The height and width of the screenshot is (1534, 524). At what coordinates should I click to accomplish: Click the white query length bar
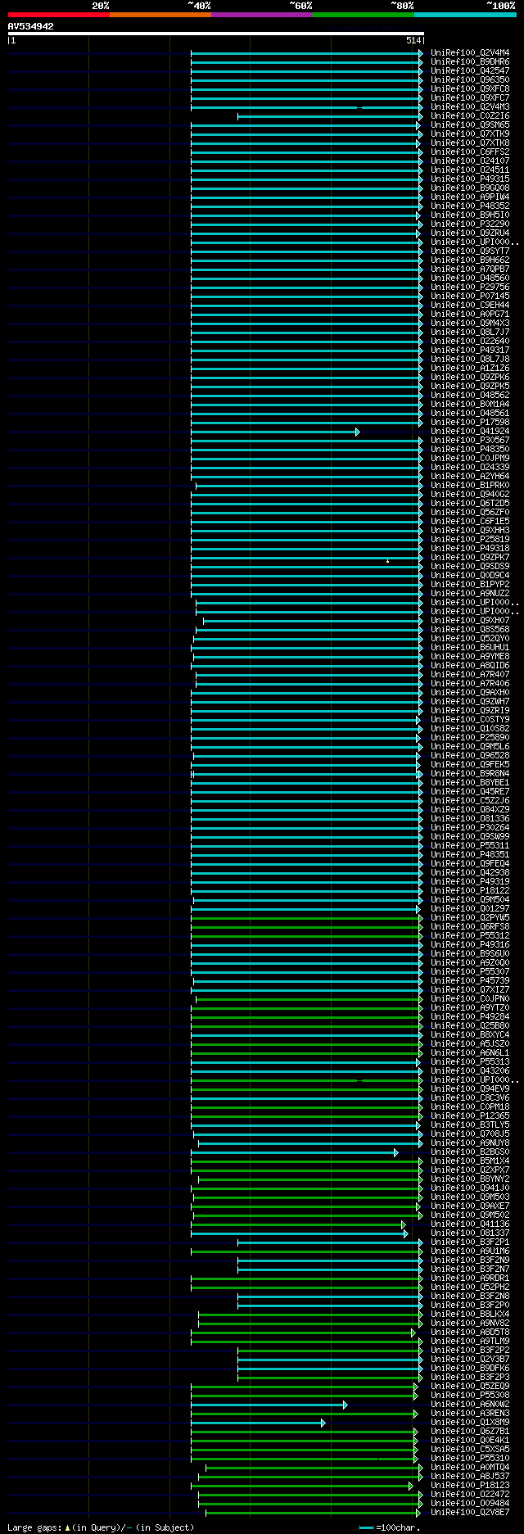(216, 34)
